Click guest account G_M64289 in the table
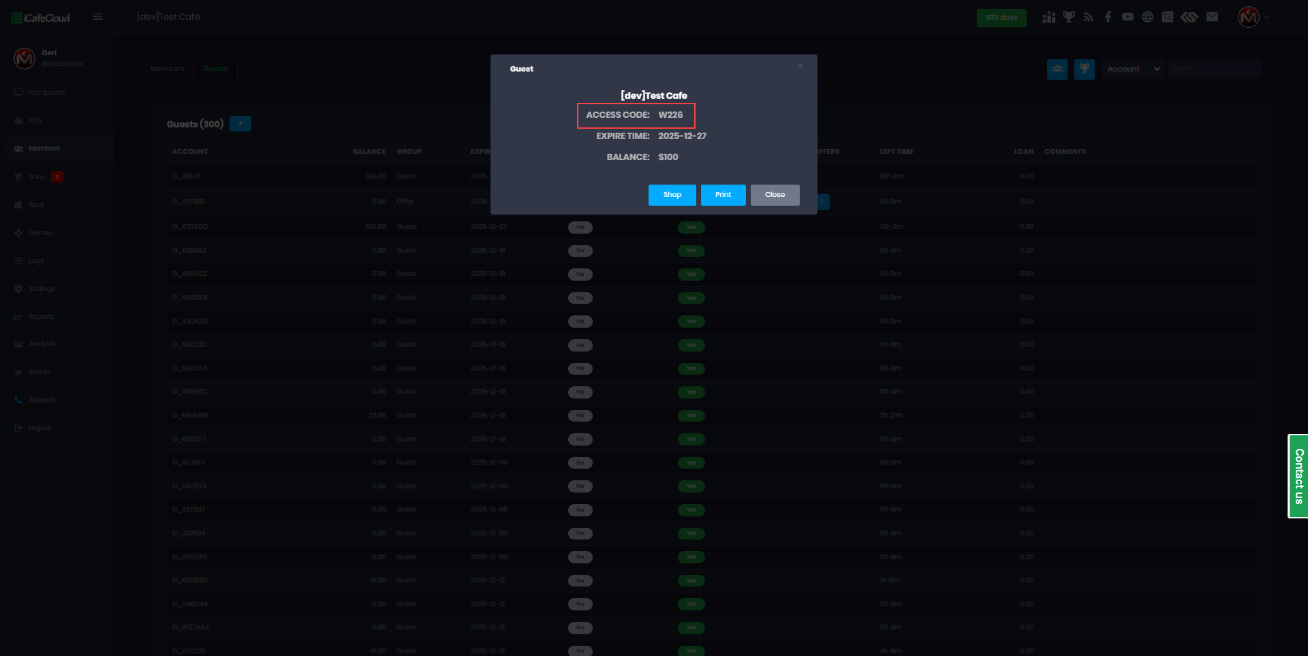 pyautogui.click(x=190, y=416)
